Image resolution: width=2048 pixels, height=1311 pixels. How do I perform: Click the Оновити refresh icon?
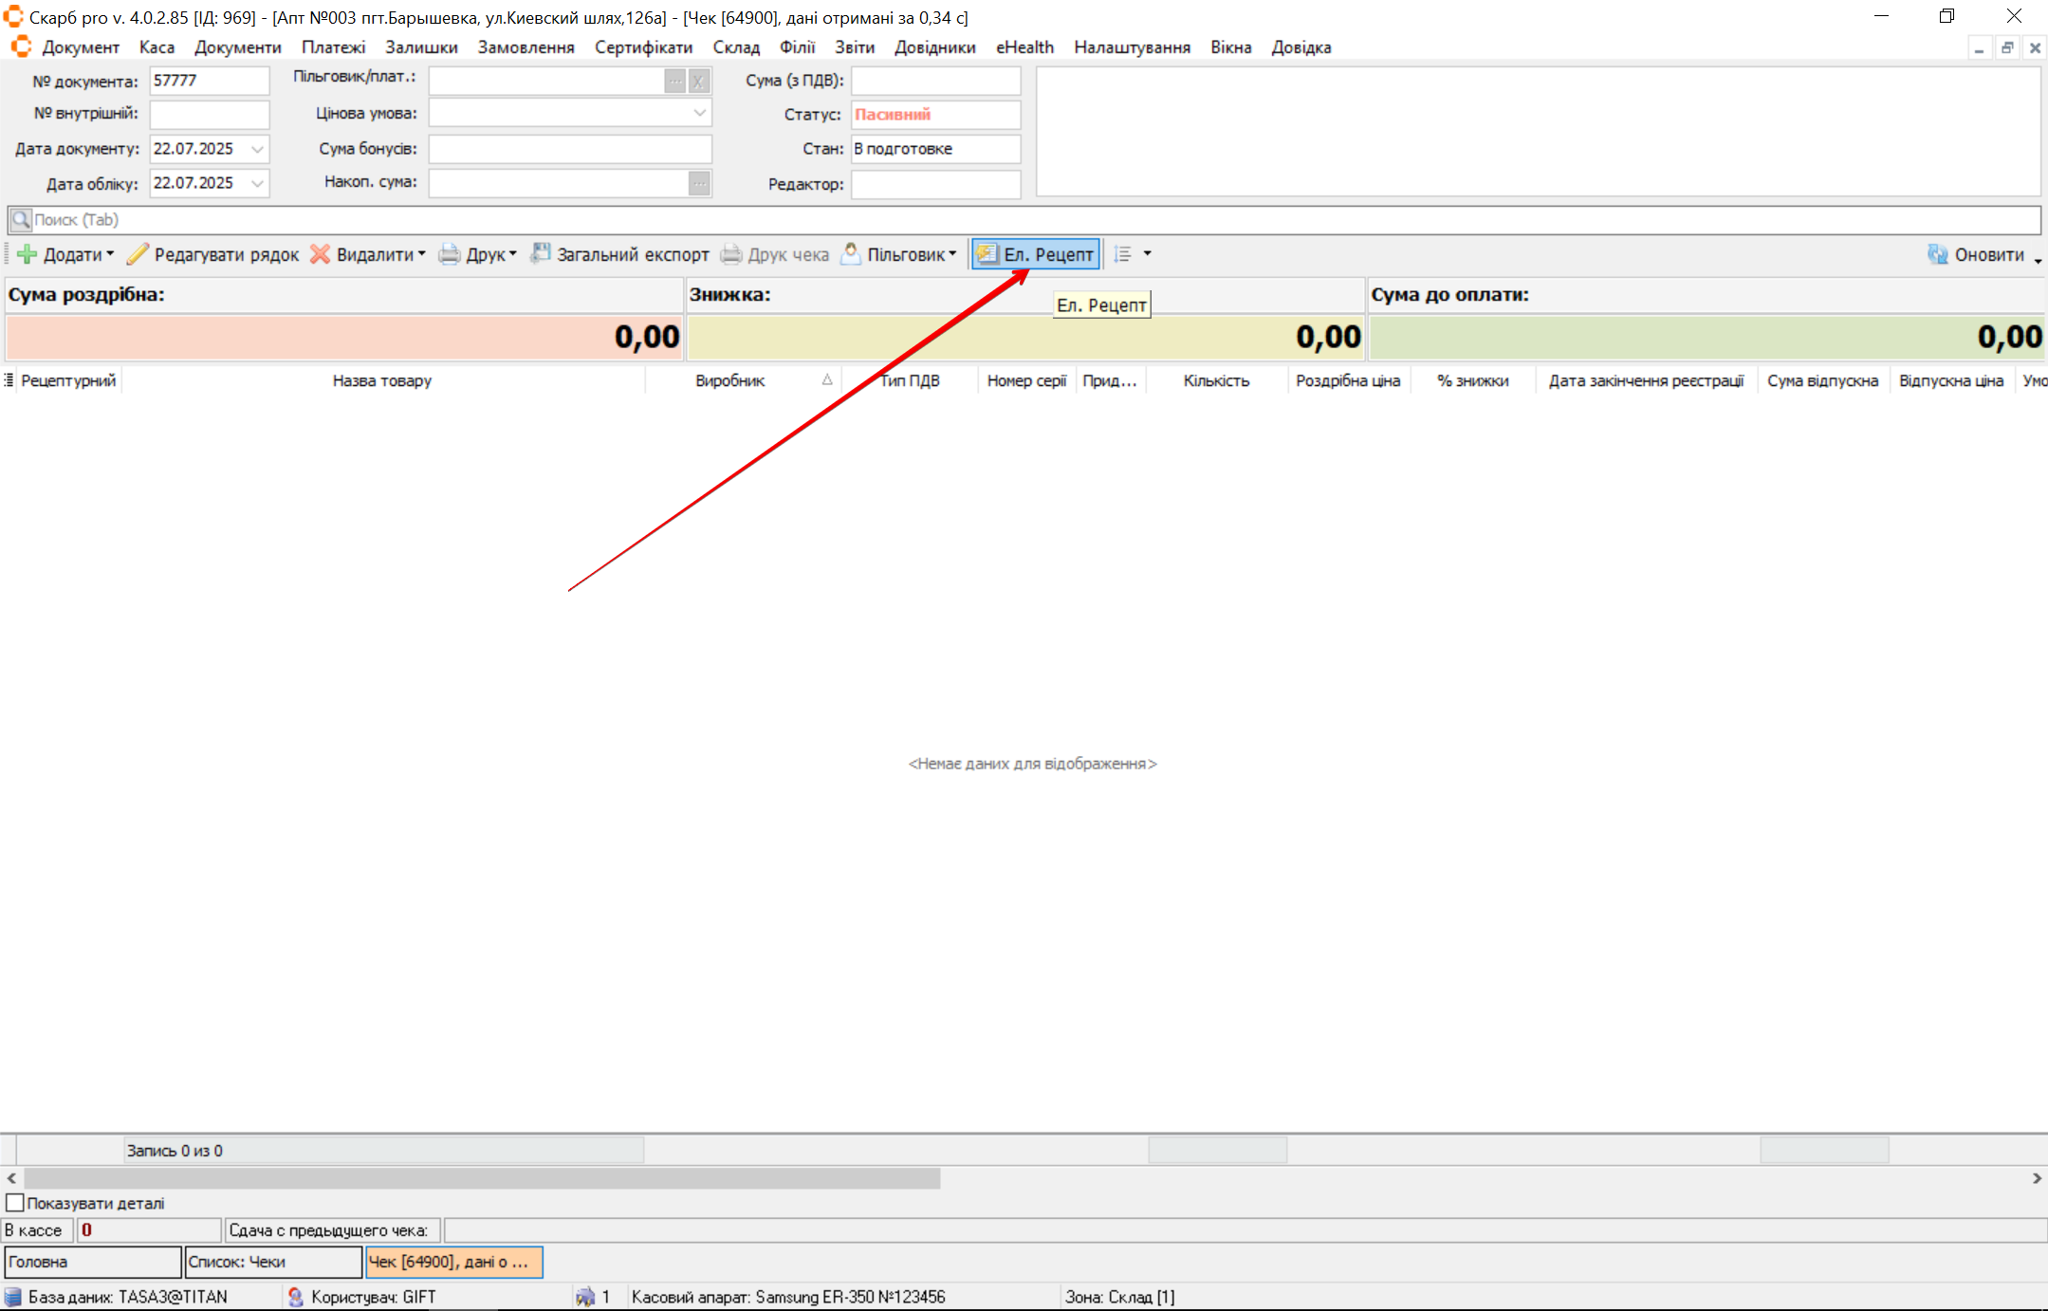click(1937, 254)
